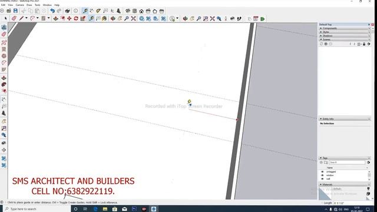377x212 pixels.
Task: Open the Draw menu
Action: coord(29,5)
